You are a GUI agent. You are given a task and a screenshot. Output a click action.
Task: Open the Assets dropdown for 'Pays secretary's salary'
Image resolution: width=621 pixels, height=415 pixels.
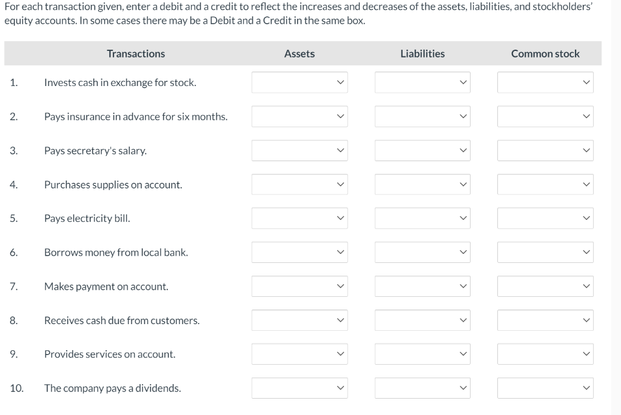pos(299,150)
